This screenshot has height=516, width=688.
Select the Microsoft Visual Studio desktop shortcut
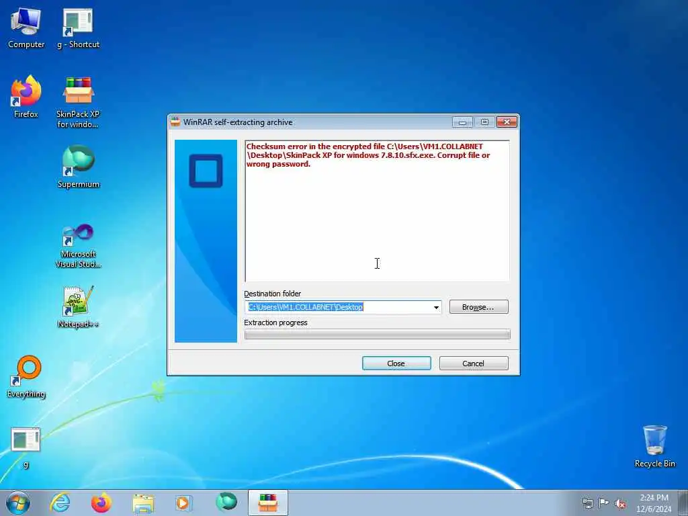[78, 246]
